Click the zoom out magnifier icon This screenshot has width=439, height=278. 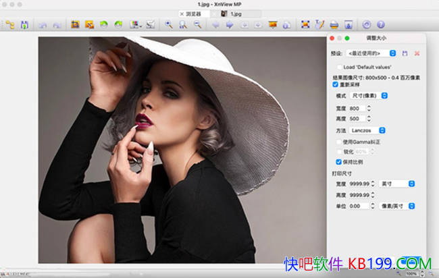point(197,25)
